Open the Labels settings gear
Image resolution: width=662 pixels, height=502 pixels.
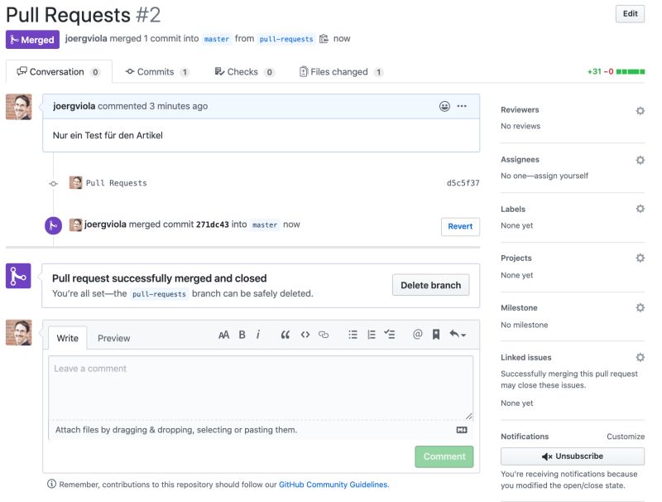pyautogui.click(x=640, y=209)
